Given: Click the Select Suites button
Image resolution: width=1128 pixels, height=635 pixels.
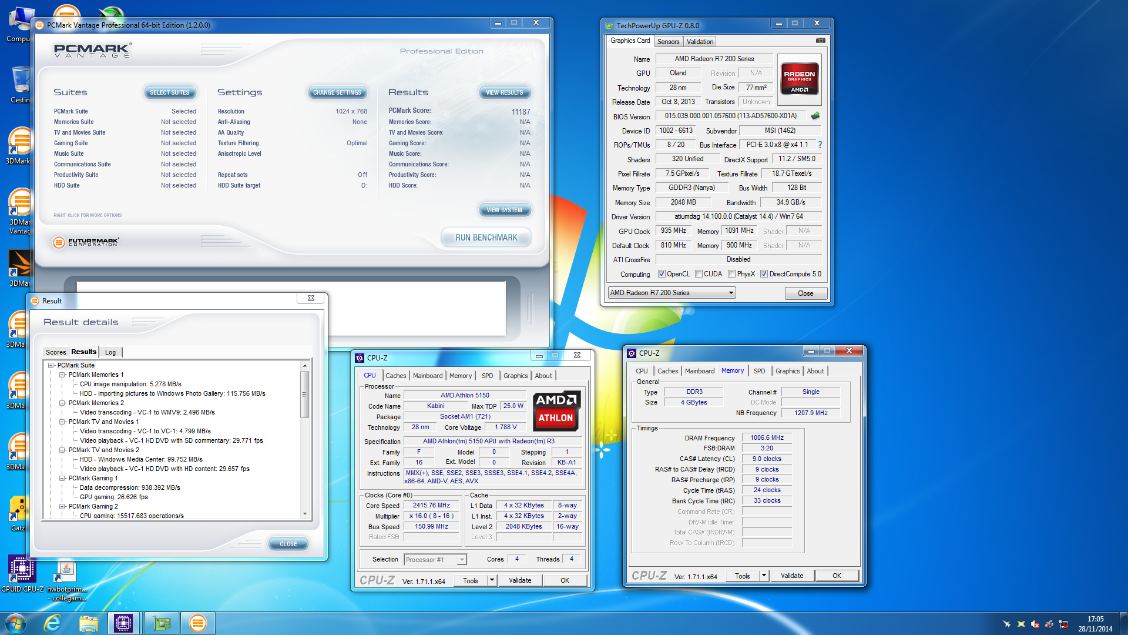Looking at the screenshot, I should (170, 92).
